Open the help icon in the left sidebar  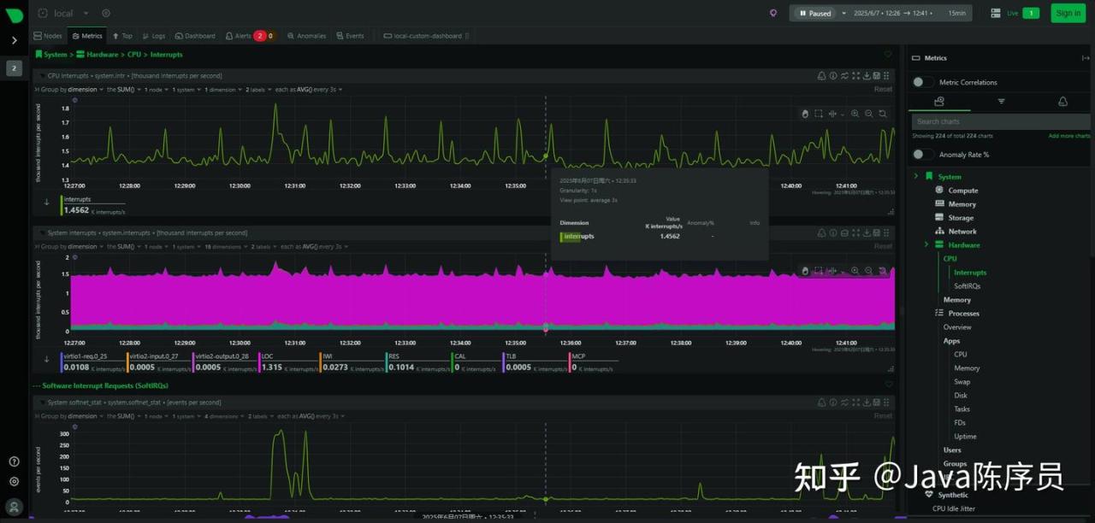(x=14, y=461)
